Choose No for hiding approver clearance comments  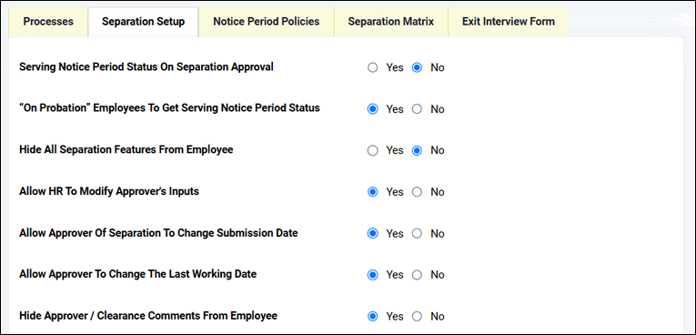[417, 317]
